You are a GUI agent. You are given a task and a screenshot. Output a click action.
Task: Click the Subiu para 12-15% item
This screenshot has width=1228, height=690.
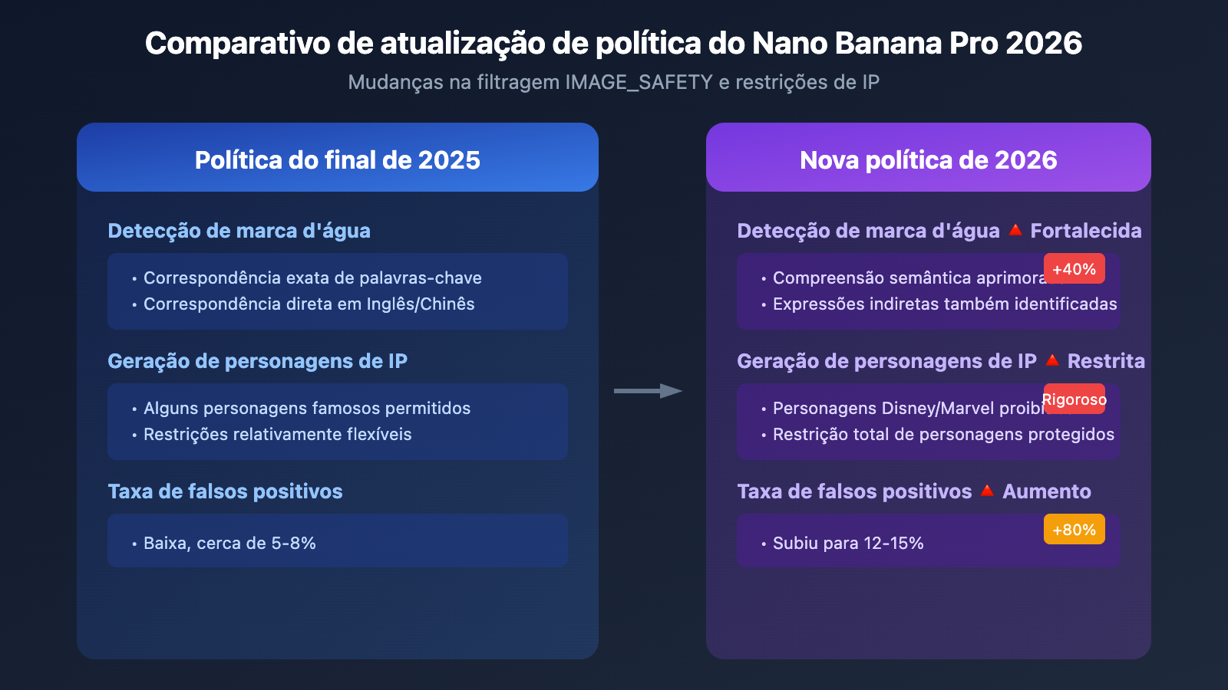click(848, 543)
